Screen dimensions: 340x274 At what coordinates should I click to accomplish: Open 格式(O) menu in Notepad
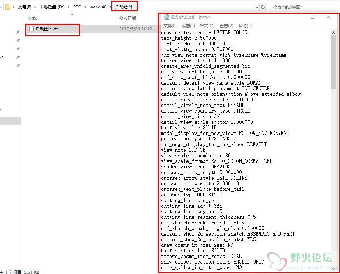tap(207, 26)
